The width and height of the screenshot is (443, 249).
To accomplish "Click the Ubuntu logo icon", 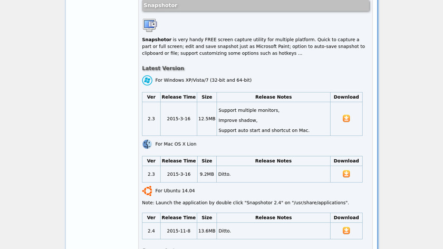I will [147, 191].
